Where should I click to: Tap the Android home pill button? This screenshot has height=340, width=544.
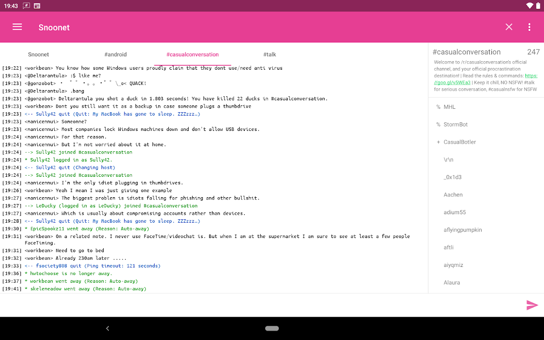pos(272,328)
